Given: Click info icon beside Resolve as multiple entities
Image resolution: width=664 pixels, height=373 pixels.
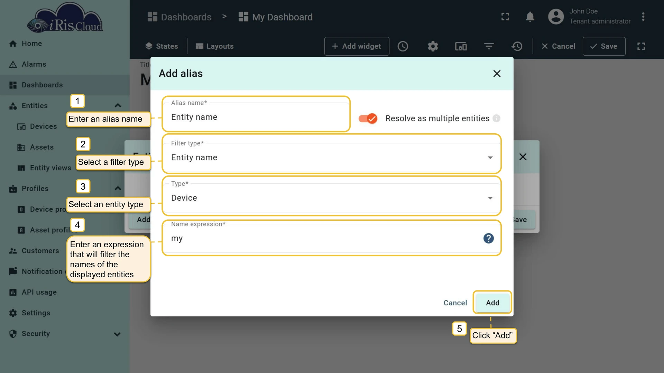Looking at the screenshot, I should [x=496, y=118].
